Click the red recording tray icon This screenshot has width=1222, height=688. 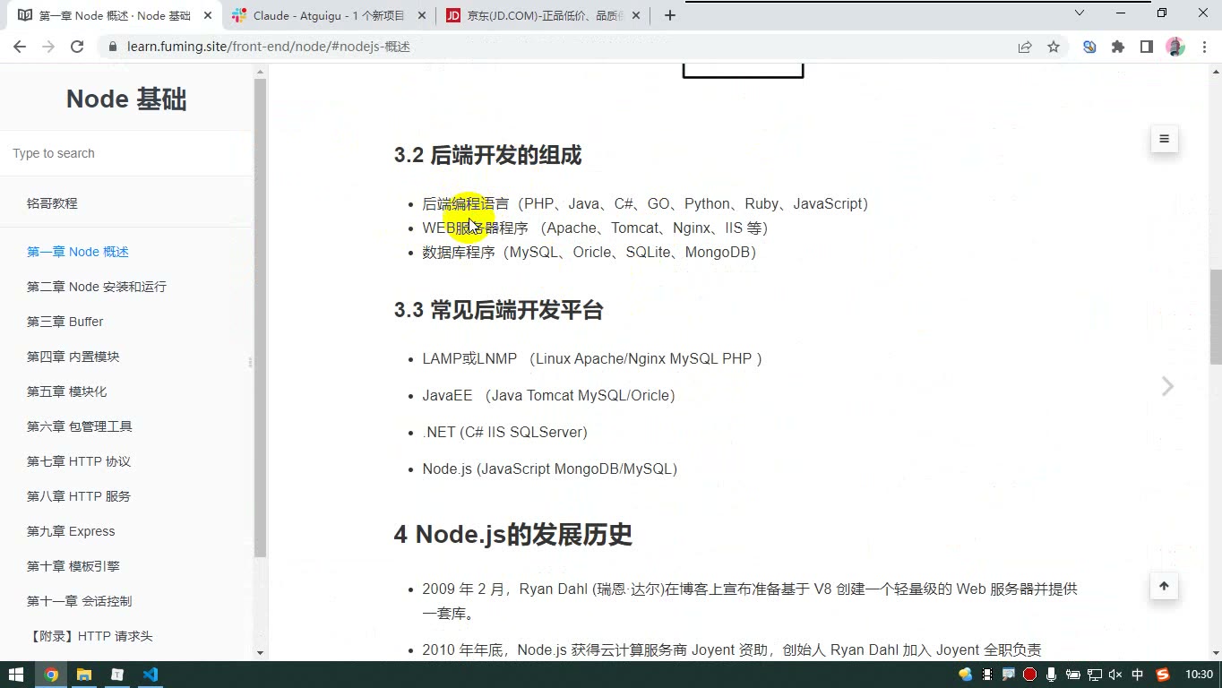(1030, 675)
